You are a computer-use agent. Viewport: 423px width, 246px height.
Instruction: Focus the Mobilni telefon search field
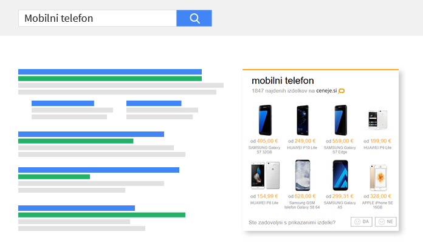[97, 18]
